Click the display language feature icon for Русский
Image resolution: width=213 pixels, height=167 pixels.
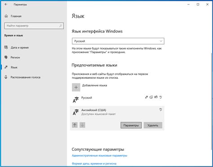click(146, 97)
